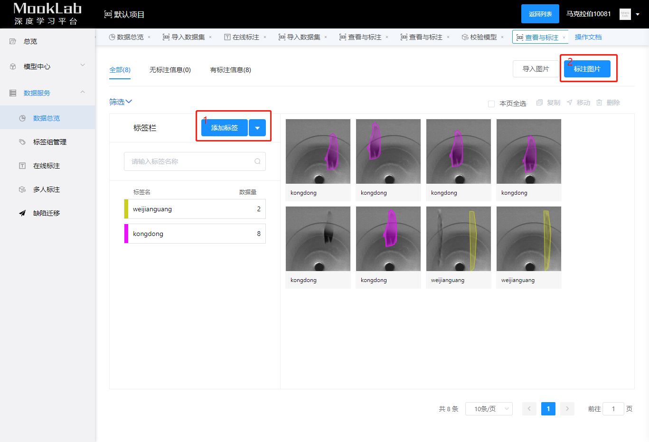The width and height of the screenshot is (649, 442).
Task: Click username 马克拉伯10081
Action: point(588,14)
